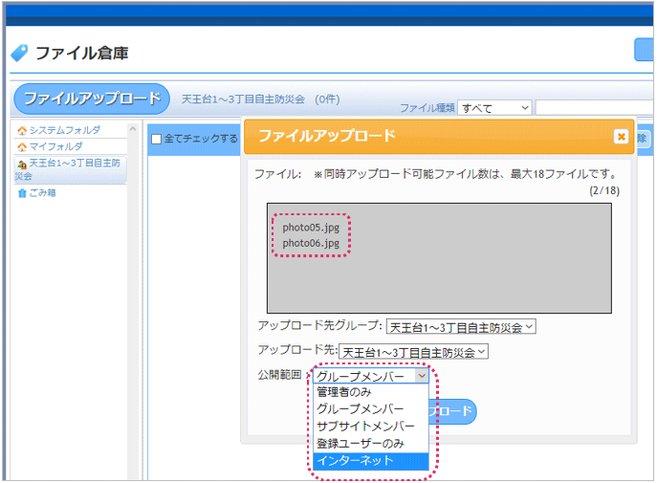Toggle the 全てチェックする checkbox
The image size is (657, 483).
click(157, 140)
